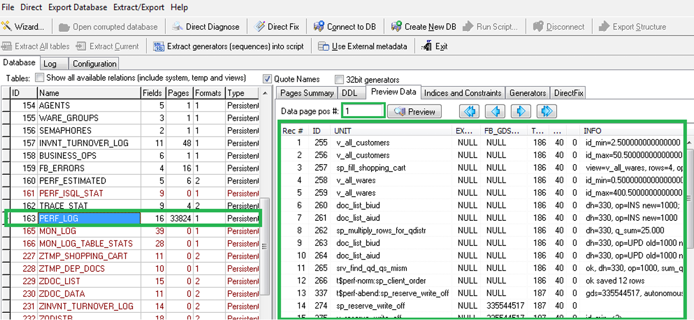The width and height of the screenshot is (694, 320).
Task: Click Connect to DB icon
Action: point(319,27)
